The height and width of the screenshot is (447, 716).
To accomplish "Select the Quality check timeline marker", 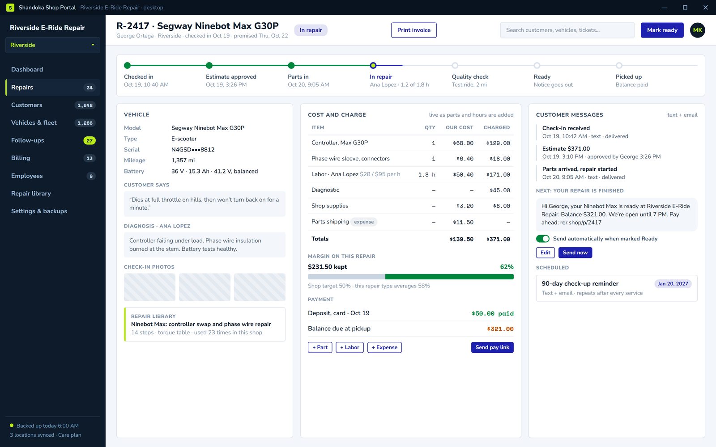I will pyautogui.click(x=455, y=65).
